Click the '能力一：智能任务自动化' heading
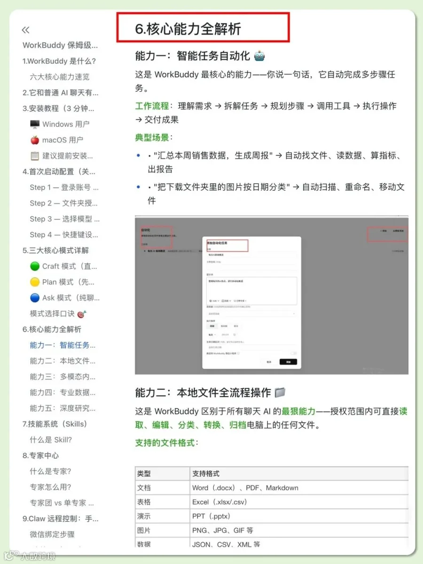423x564 pixels. (x=193, y=56)
